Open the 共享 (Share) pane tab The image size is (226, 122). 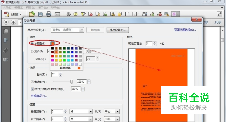218,22
